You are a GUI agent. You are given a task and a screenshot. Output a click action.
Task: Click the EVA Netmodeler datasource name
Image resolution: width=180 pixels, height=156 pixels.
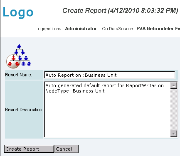coord(158,29)
